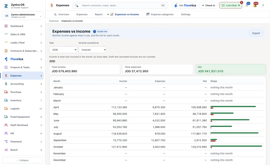Open the tasks checklist icon with 25 badge
Screen dimensions: 270x165
pos(247,6)
